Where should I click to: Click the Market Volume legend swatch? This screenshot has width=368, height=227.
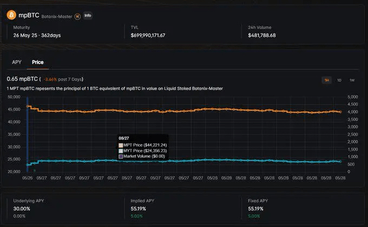pos(121,156)
